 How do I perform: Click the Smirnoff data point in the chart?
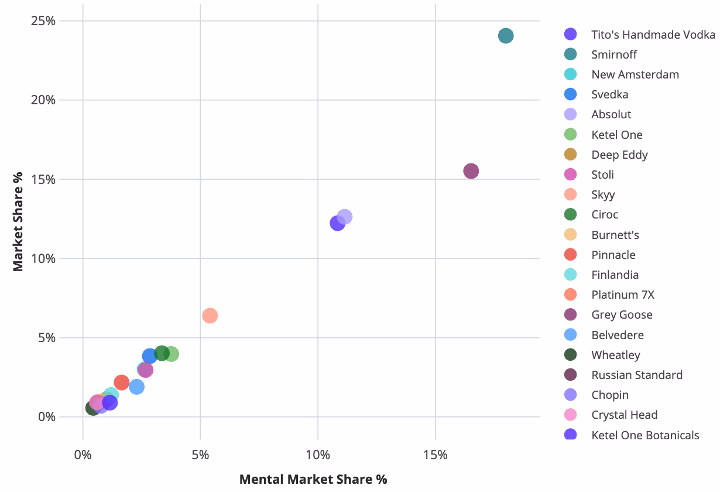[506, 36]
